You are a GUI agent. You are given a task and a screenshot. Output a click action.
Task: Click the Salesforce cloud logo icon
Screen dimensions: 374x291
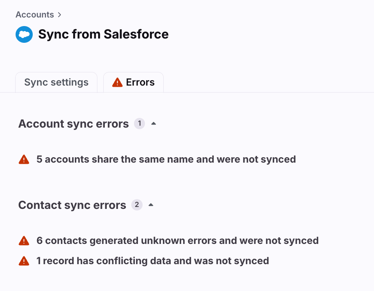coord(24,35)
